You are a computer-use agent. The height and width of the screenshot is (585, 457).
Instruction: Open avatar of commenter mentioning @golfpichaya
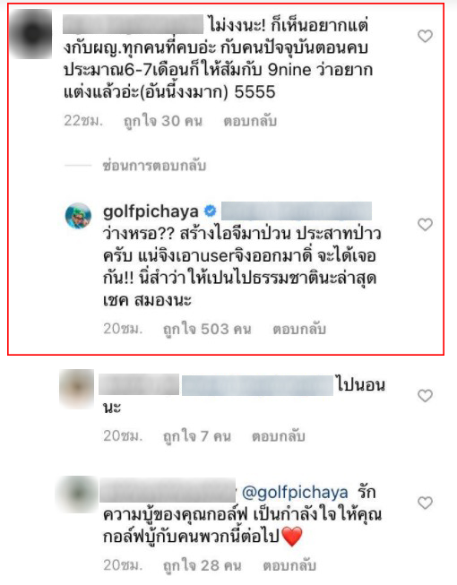click(77, 495)
